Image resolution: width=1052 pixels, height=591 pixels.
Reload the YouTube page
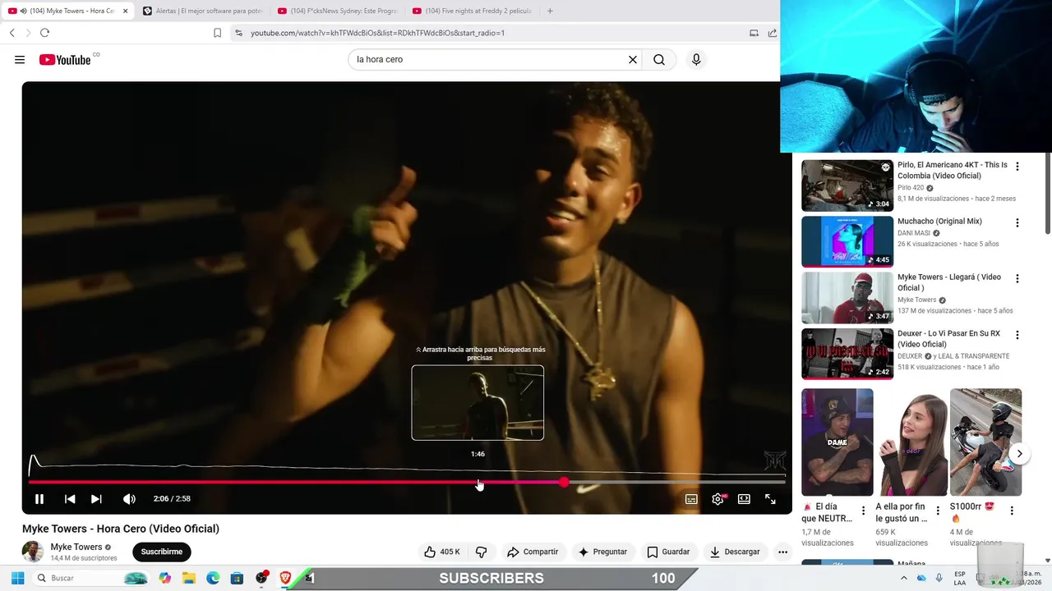click(x=44, y=33)
